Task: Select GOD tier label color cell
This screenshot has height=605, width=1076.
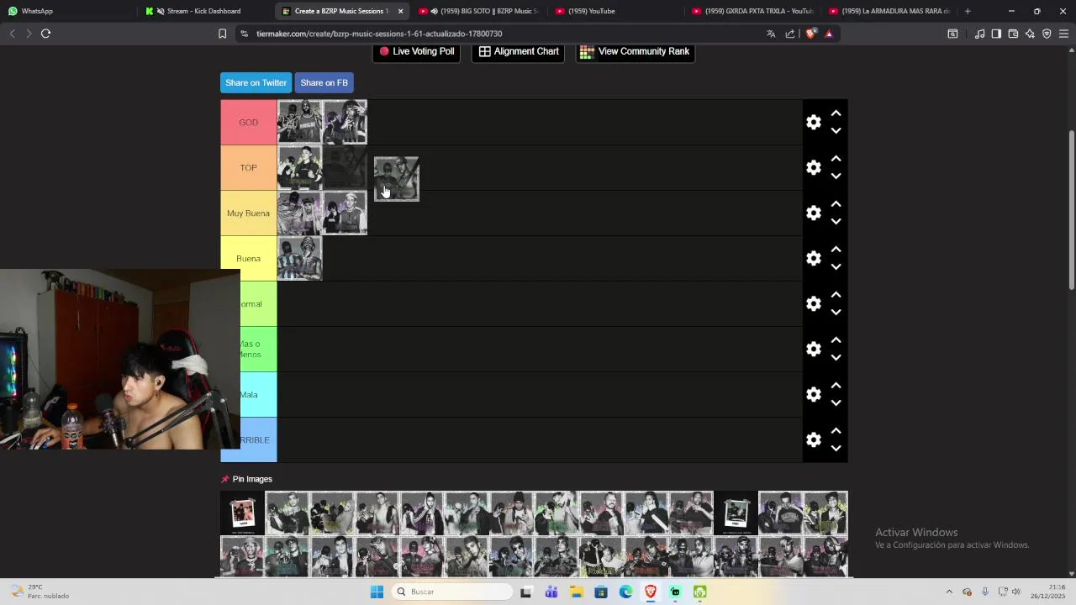Action: [x=249, y=123]
